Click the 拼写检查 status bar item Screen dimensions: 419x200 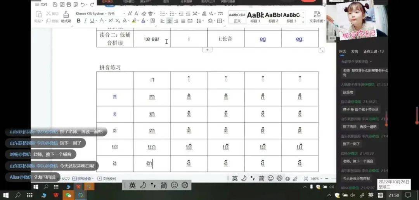click(83, 179)
